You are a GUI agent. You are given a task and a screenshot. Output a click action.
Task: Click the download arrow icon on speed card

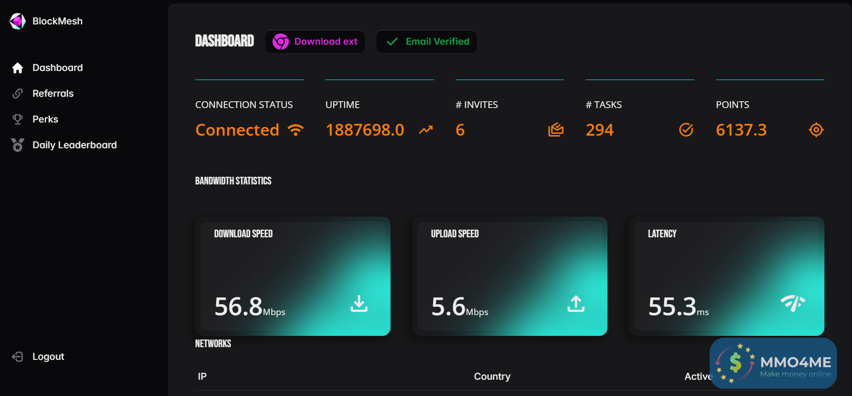pos(359,304)
